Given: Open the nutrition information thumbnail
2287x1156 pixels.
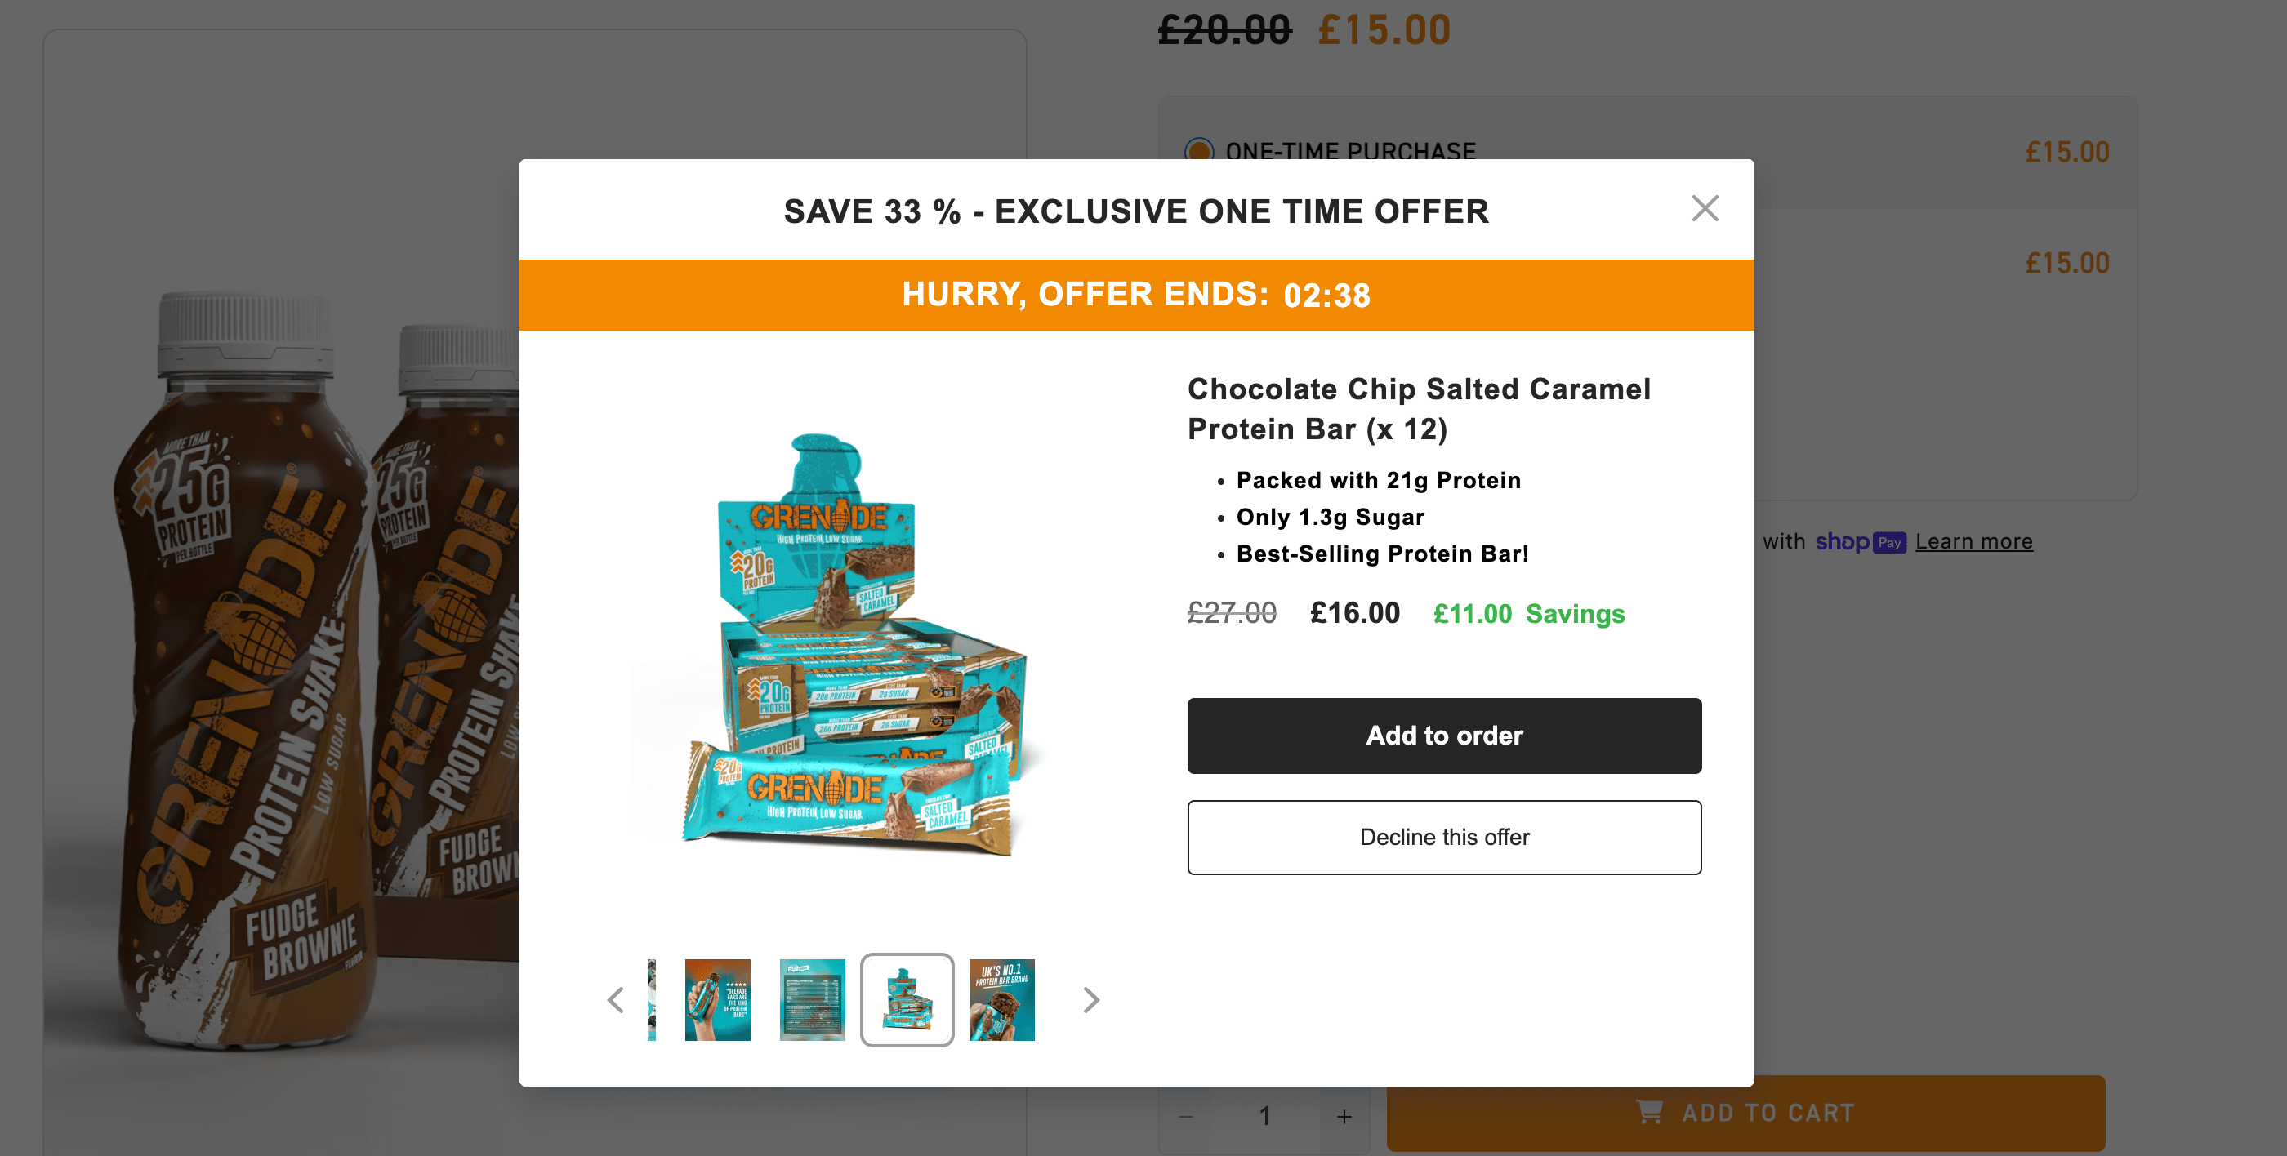Looking at the screenshot, I should (813, 1000).
